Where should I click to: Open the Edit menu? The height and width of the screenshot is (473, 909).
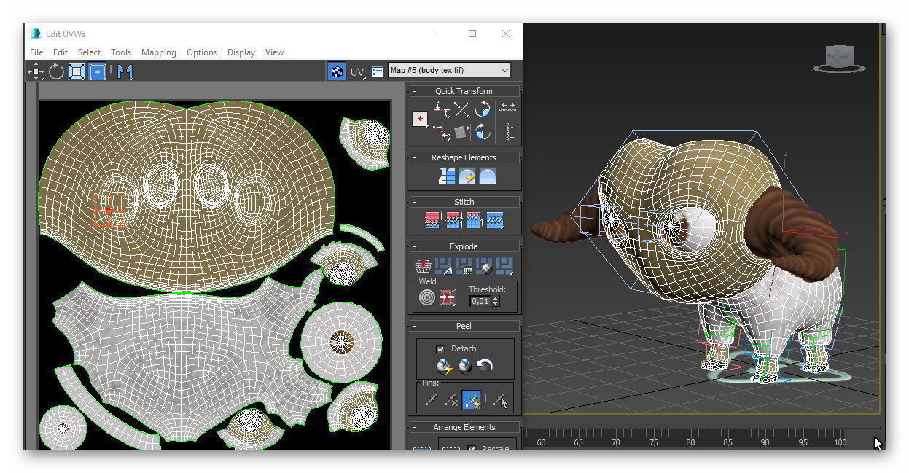(61, 52)
